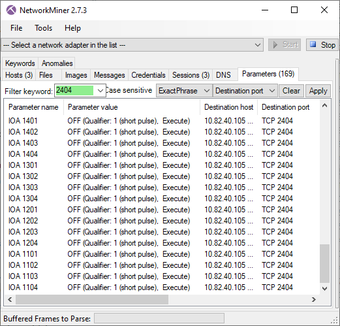340x326 pixels.
Task: Switch to the Credentials tab
Action: point(148,75)
